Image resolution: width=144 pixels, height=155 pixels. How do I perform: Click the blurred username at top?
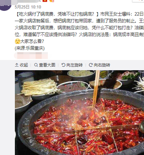point(26,1)
